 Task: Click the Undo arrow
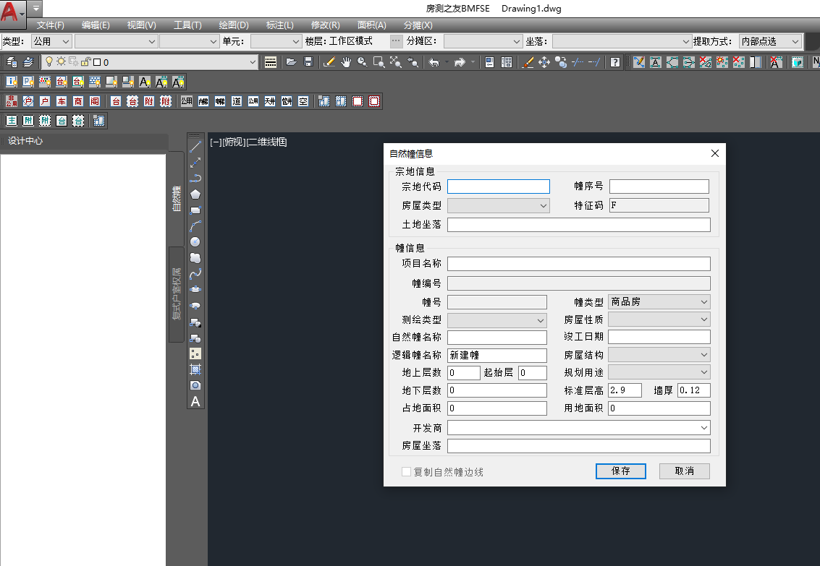click(434, 62)
